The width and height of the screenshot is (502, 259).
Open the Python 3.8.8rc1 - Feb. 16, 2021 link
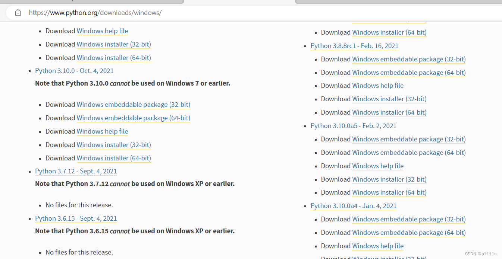click(354, 46)
